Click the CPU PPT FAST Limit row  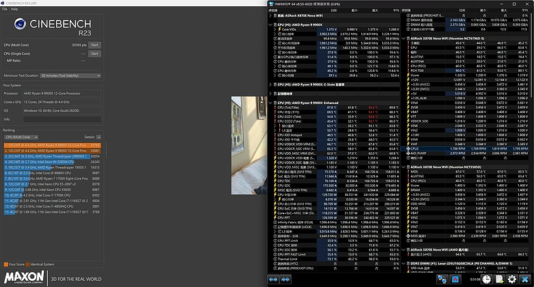[335, 254]
